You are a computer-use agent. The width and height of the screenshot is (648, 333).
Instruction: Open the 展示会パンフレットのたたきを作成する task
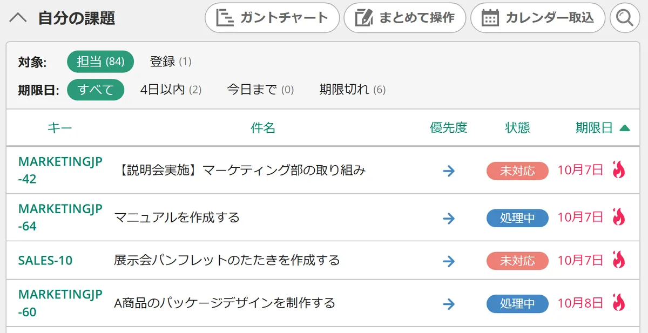[x=227, y=261]
